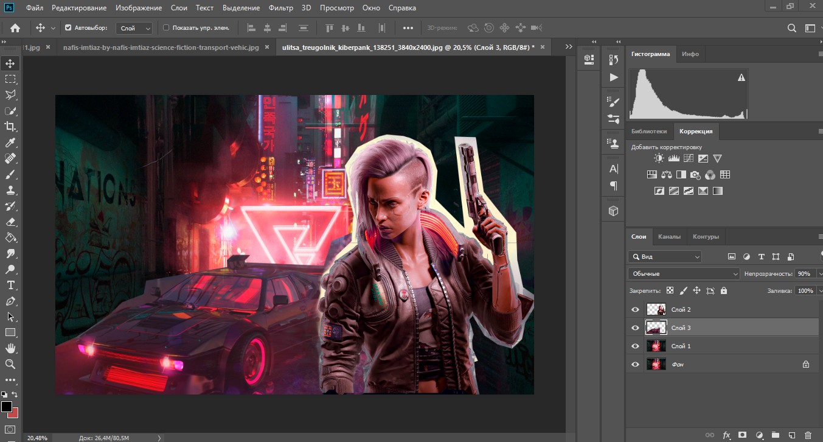
Task: Add a Black & White adjustment
Action: click(x=681, y=175)
